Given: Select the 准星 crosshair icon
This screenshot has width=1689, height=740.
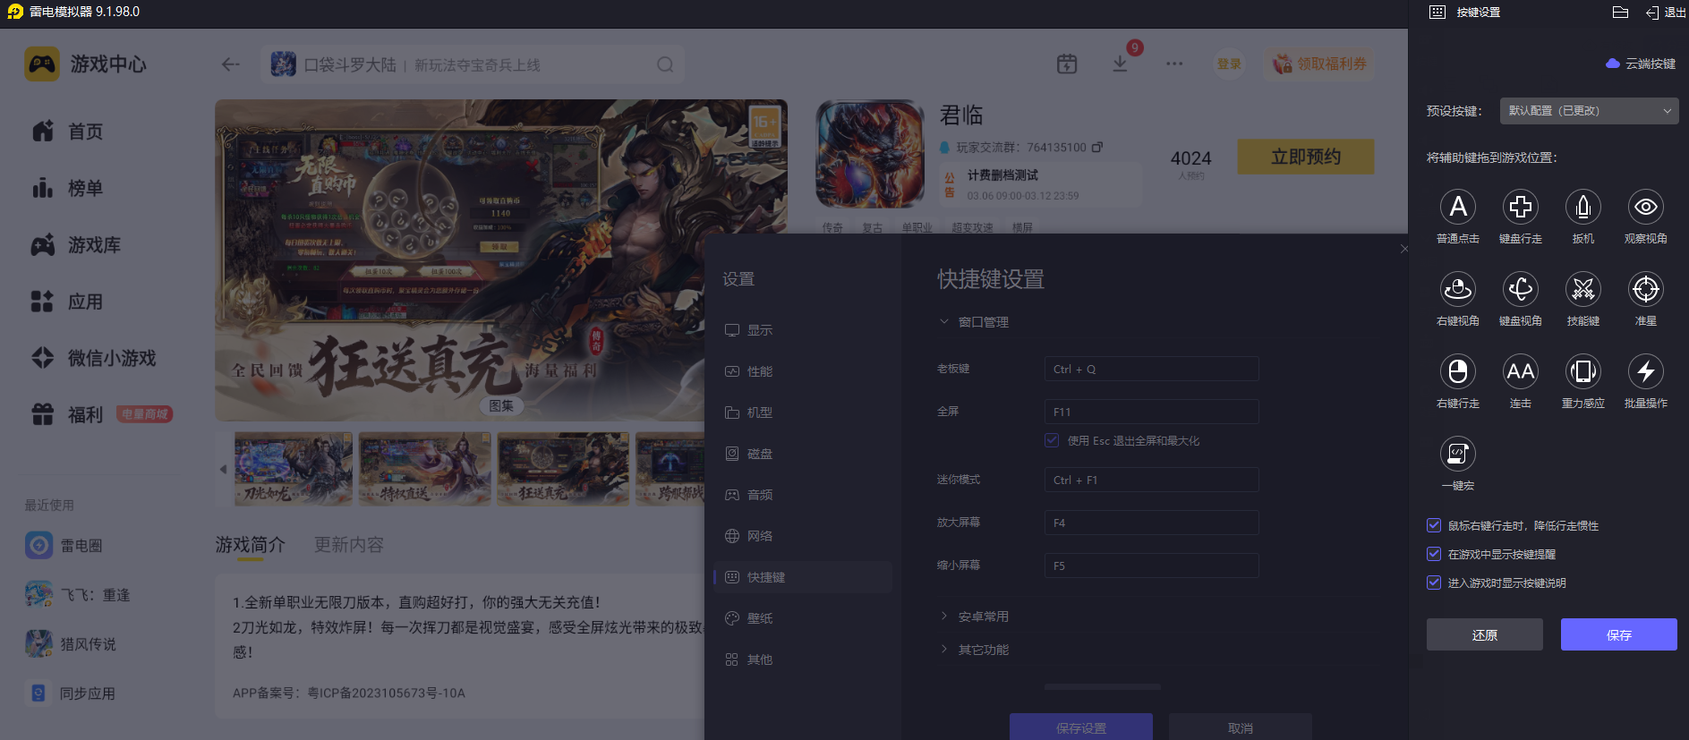Looking at the screenshot, I should 1645,289.
